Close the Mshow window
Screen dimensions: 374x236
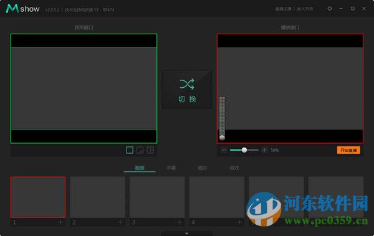(x=364, y=9)
